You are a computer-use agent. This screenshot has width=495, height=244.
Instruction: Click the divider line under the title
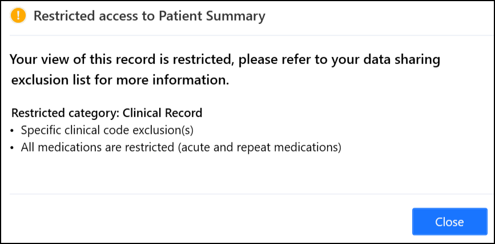click(247, 35)
